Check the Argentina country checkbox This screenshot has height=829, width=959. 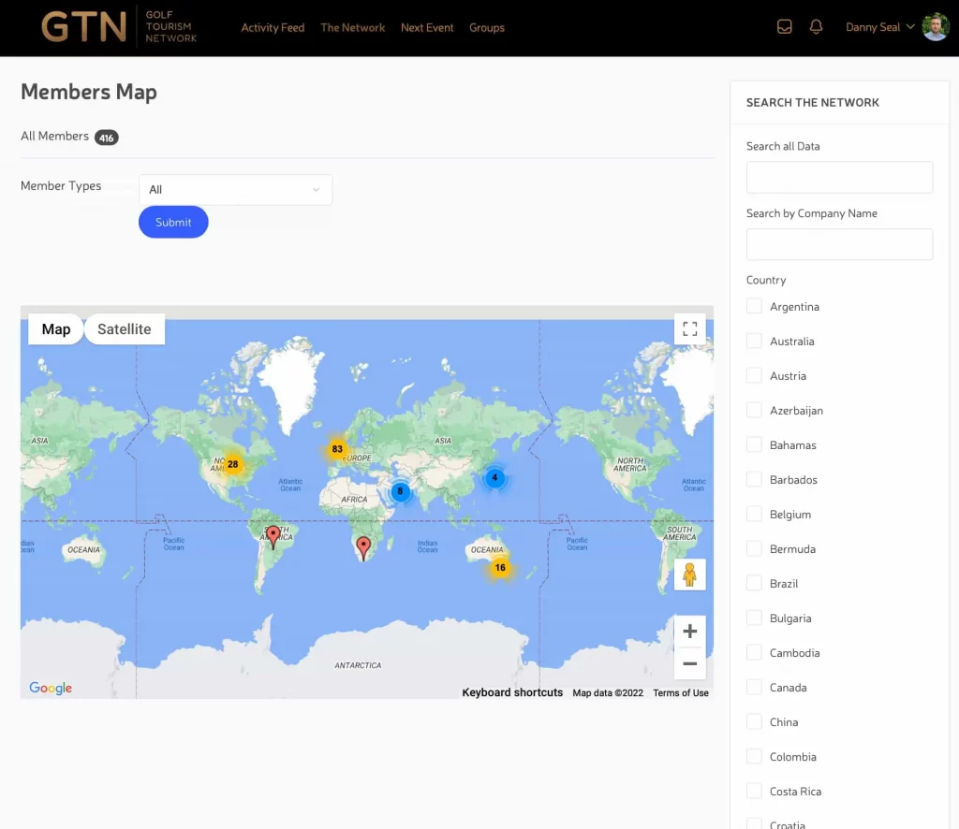(x=754, y=307)
